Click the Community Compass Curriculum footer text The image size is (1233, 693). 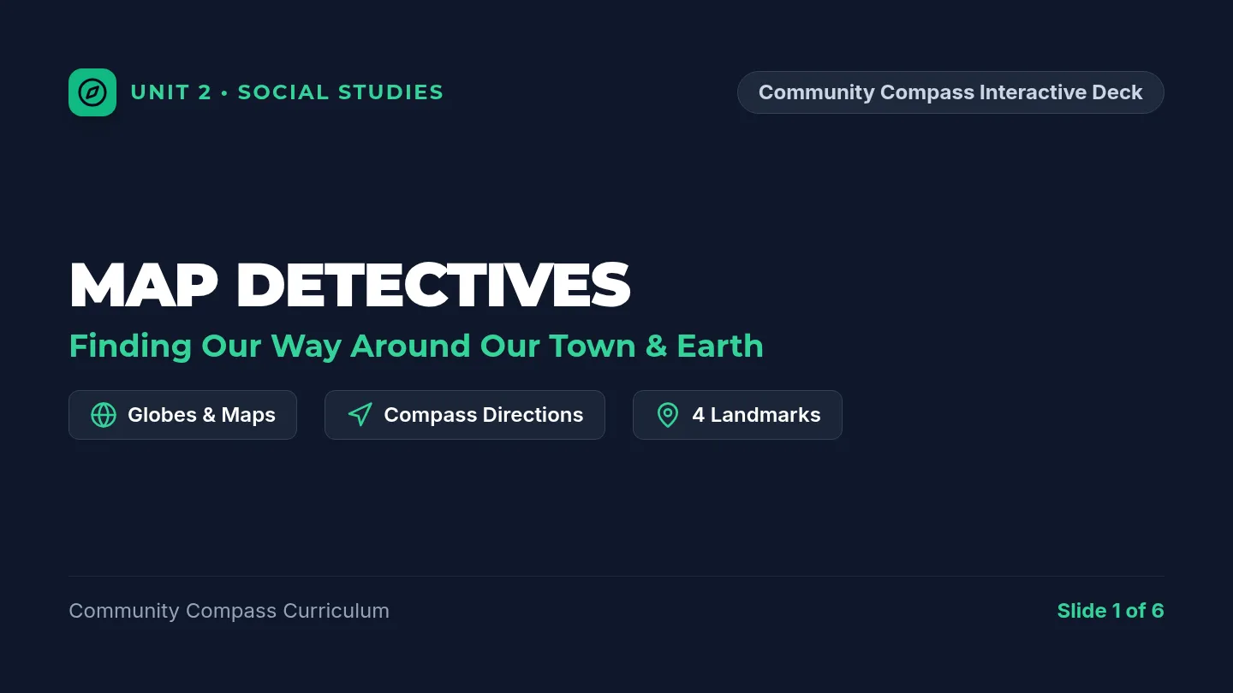pyautogui.click(x=229, y=611)
